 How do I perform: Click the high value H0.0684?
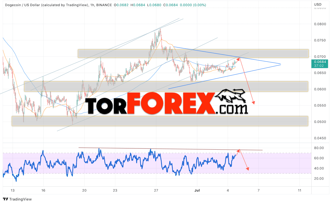[x=138, y=5]
